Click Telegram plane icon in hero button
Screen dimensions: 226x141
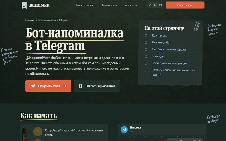33,86
